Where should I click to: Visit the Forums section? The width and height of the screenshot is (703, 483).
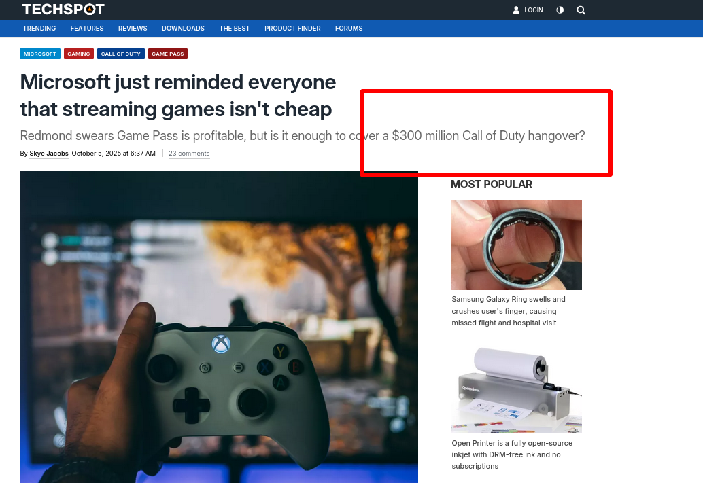[349, 29]
